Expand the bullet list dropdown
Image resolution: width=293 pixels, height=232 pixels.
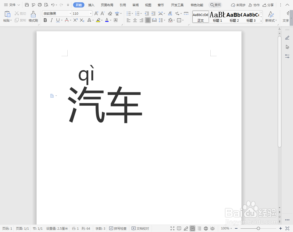(132, 13)
